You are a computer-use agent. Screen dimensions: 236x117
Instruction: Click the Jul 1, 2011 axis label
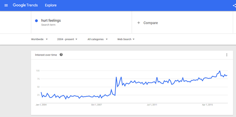pos(152,105)
